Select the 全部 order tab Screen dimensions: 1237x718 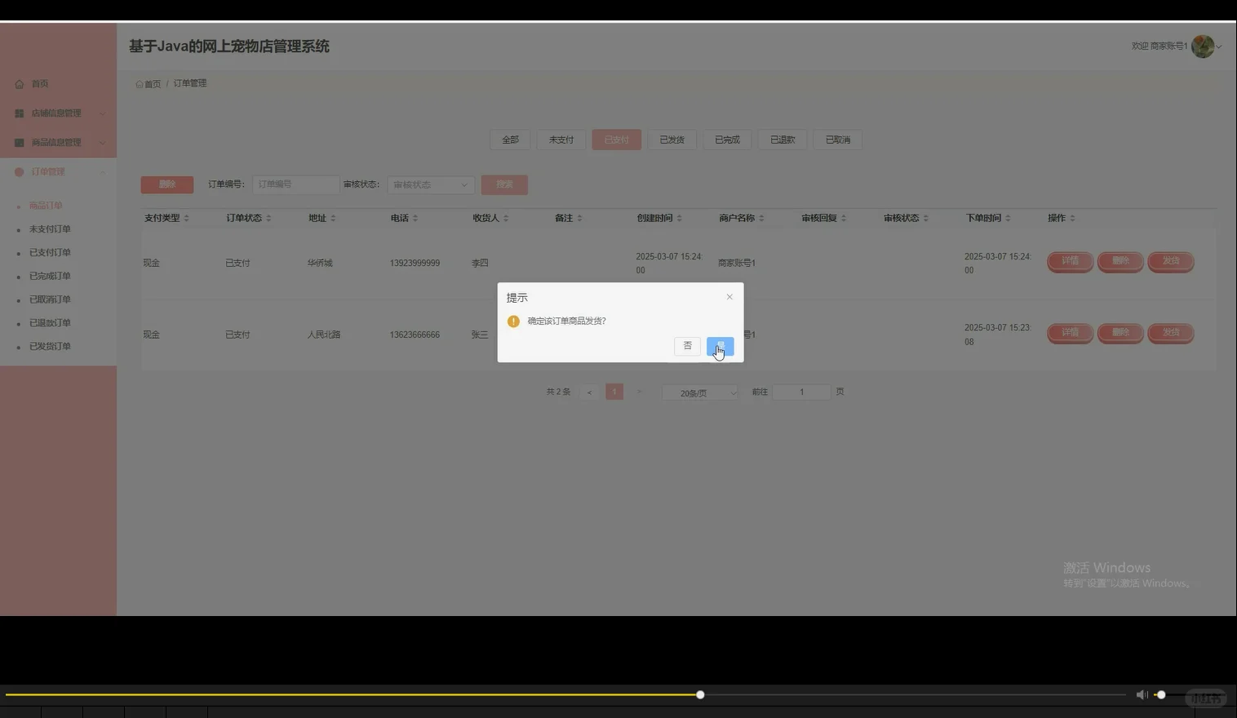tap(510, 140)
